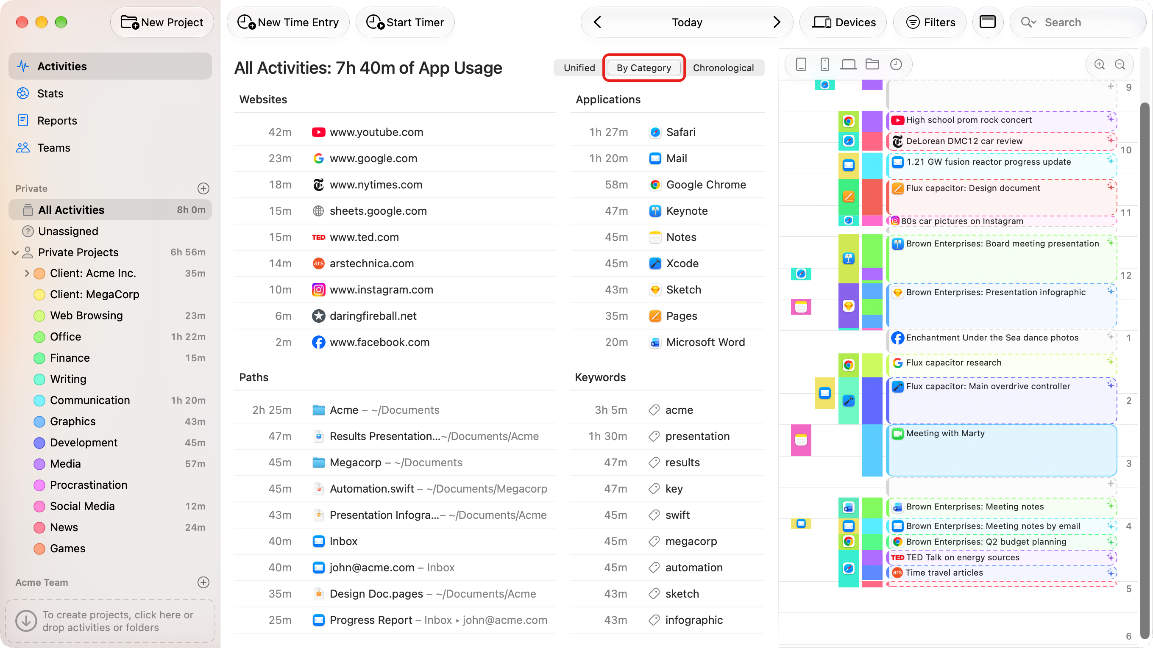
Task: Select Meeting with Marty timeline entry
Action: pos(1001,450)
